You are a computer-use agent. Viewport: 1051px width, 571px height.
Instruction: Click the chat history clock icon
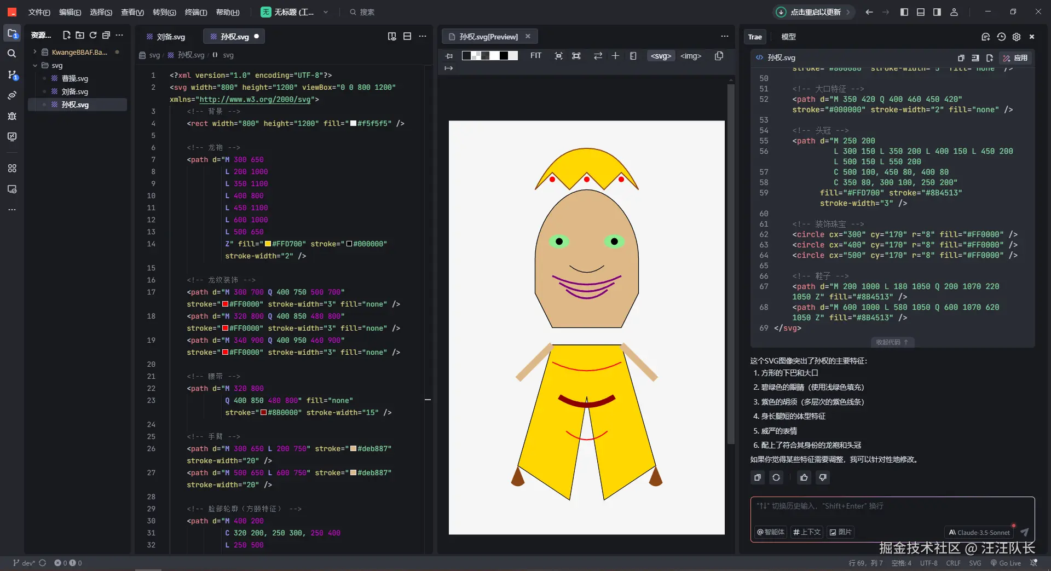[x=1001, y=37]
